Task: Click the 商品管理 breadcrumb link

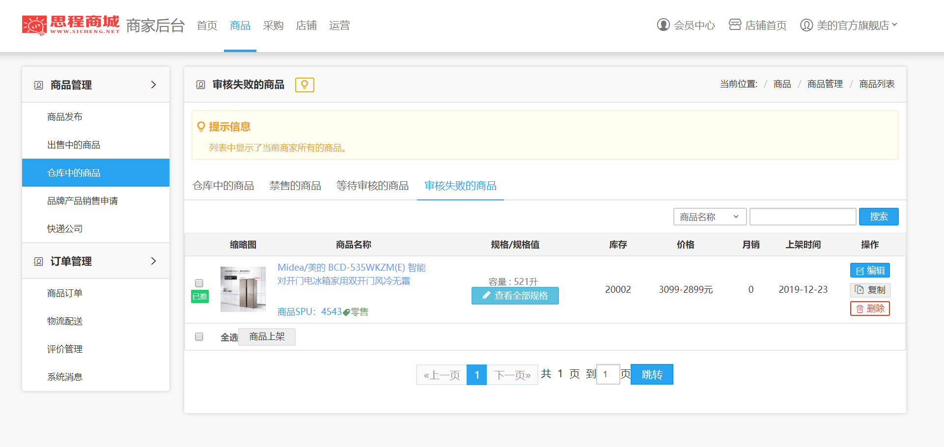Action: click(825, 84)
